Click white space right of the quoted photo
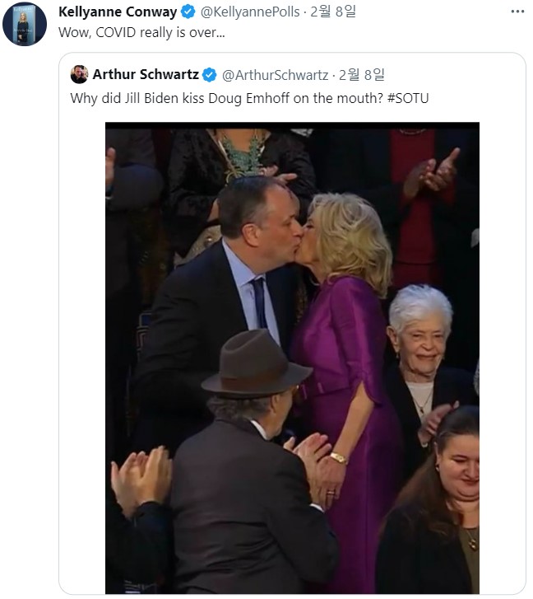Viewport: 533px width, 599px height. click(x=502, y=354)
